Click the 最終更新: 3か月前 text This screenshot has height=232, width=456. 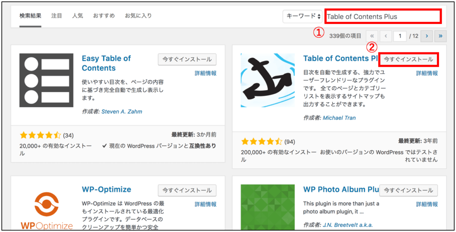pos(194,135)
